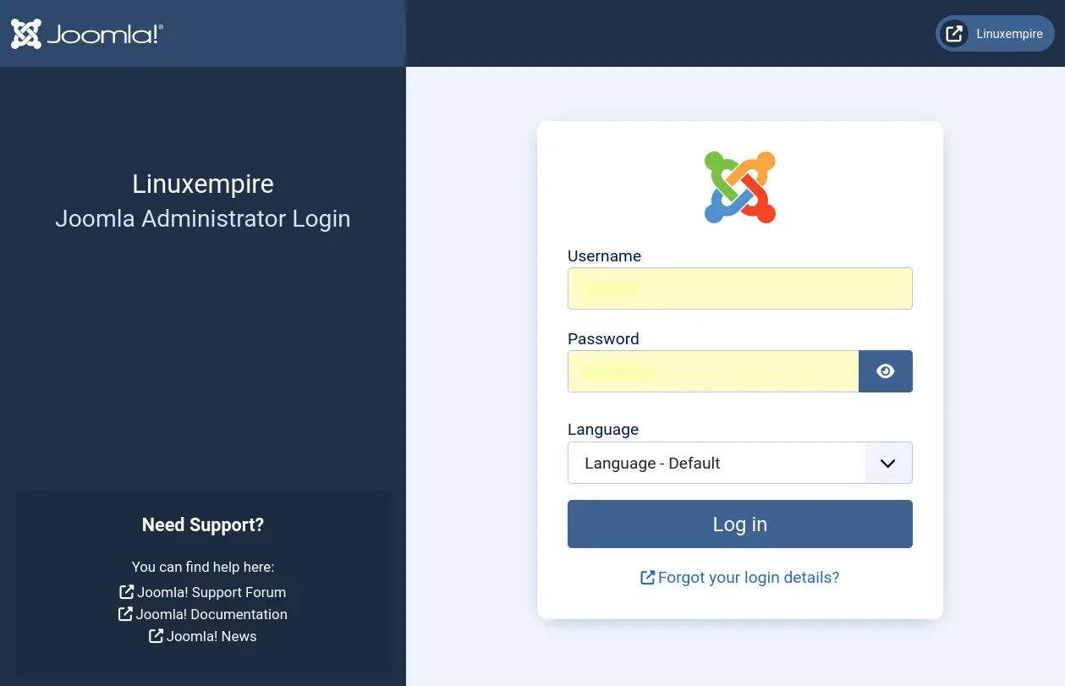Open the Joomla! Documentation link
This screenshot has height=686, width=1065.
click(211, 613)
